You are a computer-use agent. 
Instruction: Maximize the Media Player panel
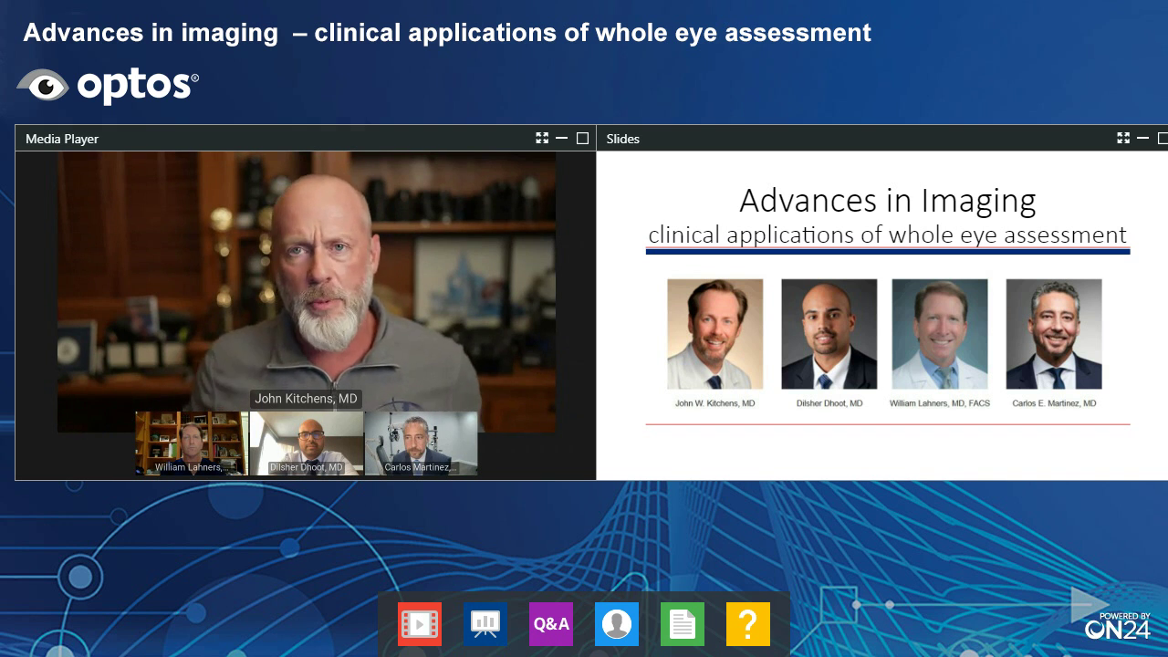tap(582, 138)
